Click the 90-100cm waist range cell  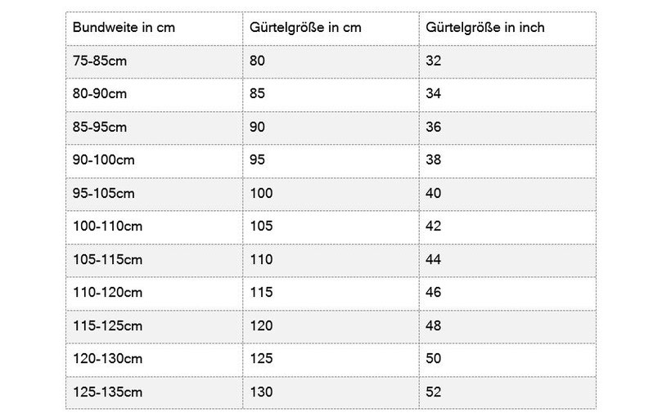pos(102,160)
